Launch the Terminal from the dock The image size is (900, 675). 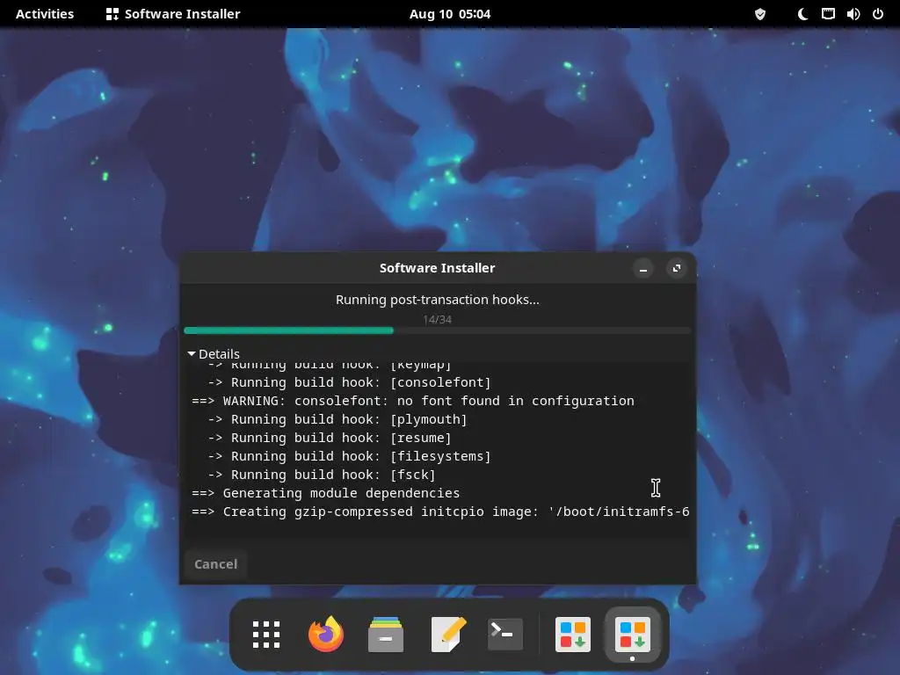click(505, 635)
